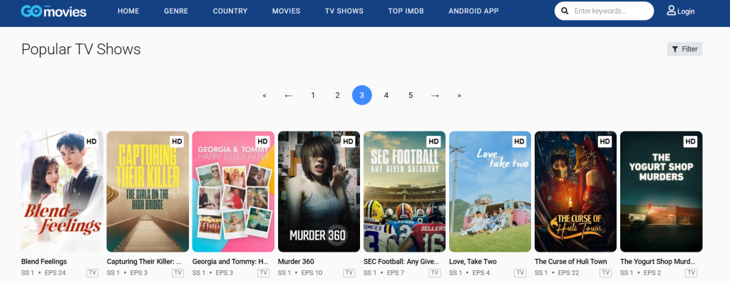Click the HD badge on SEC Football
Viewport: 730px width, 283px height.
(433, 141)
